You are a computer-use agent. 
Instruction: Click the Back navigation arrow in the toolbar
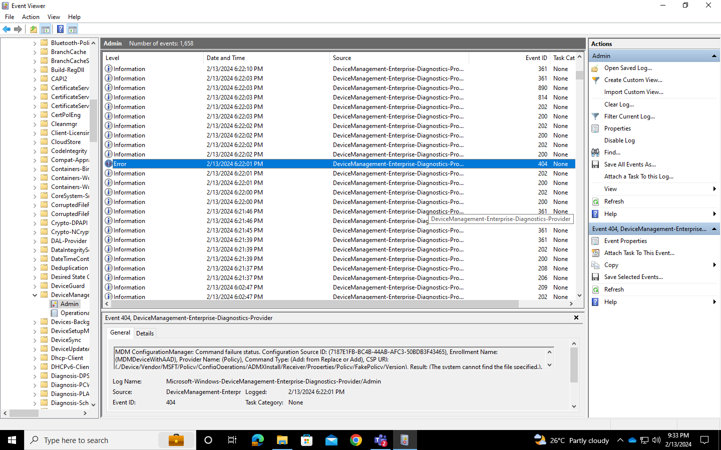coord(7,28)
